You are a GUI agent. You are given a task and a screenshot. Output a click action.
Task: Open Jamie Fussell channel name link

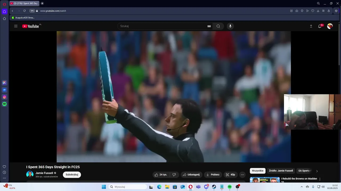point(44,173)
